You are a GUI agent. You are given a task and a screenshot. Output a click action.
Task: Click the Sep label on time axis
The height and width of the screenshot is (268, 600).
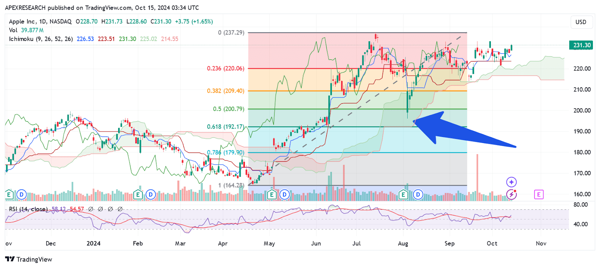click(x=450, y=243)
